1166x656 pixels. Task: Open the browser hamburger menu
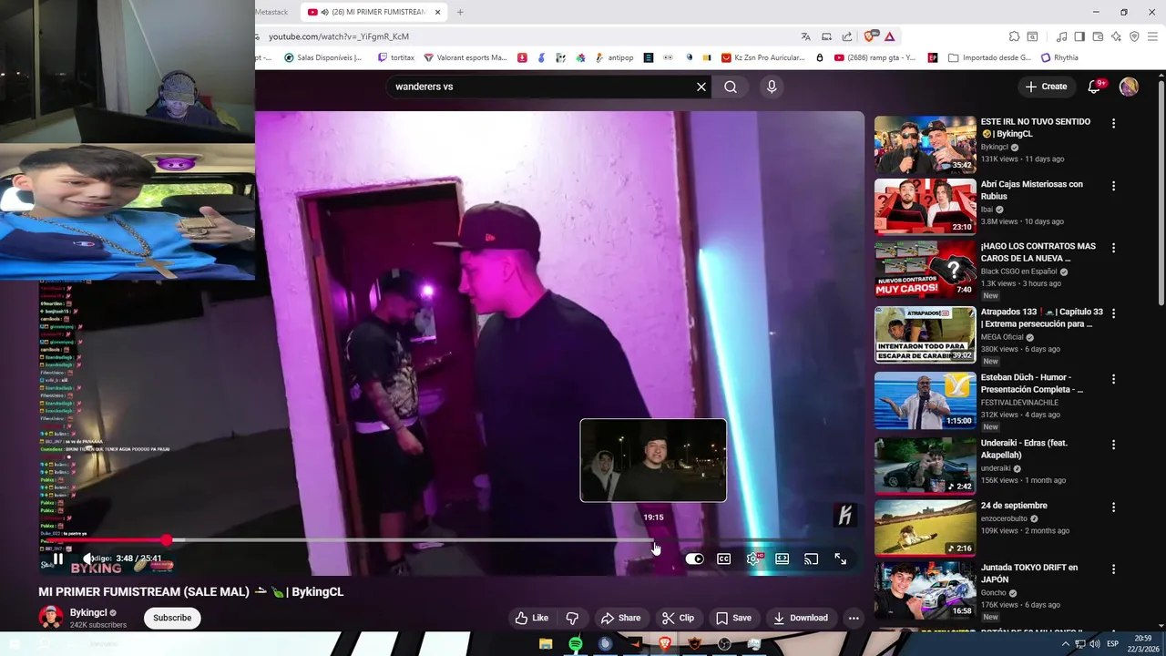click(x=1152, y=36)
